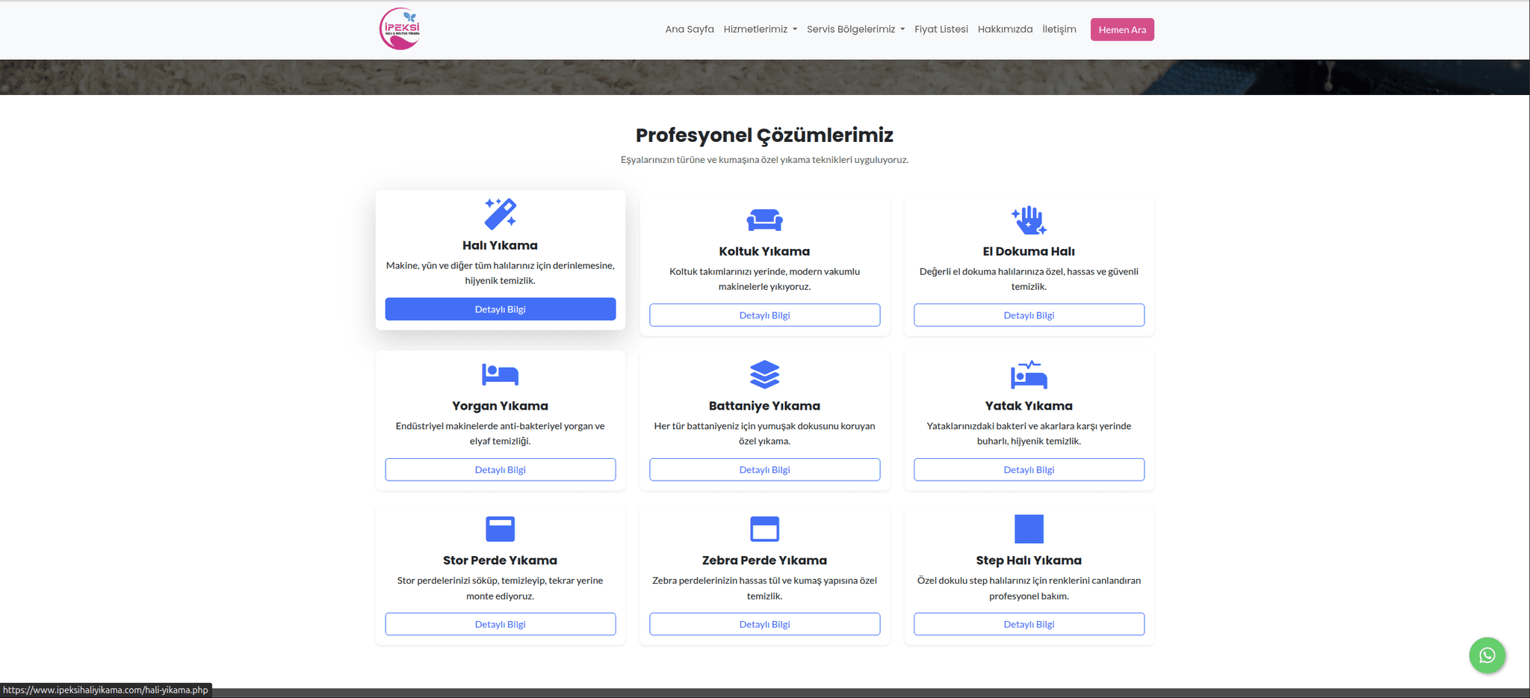
Task: Click the description 'Yataklarınızdaki bakteri ve akarlara' text
Action: pyautogui.click(x=1029, y=433)
